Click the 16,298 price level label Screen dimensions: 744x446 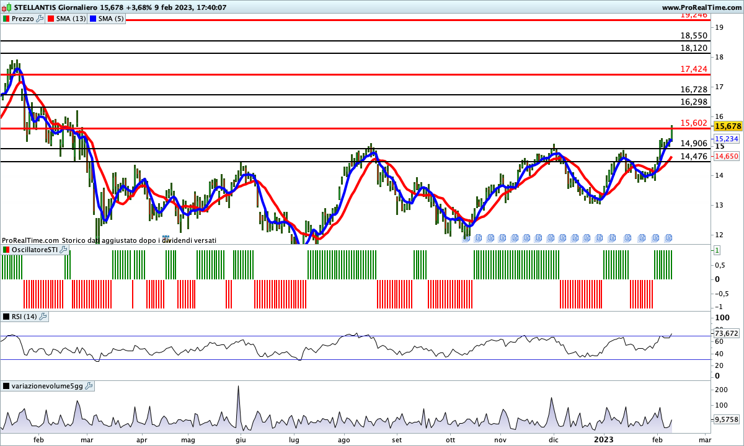pyautogui.click(x=694, y=102)
